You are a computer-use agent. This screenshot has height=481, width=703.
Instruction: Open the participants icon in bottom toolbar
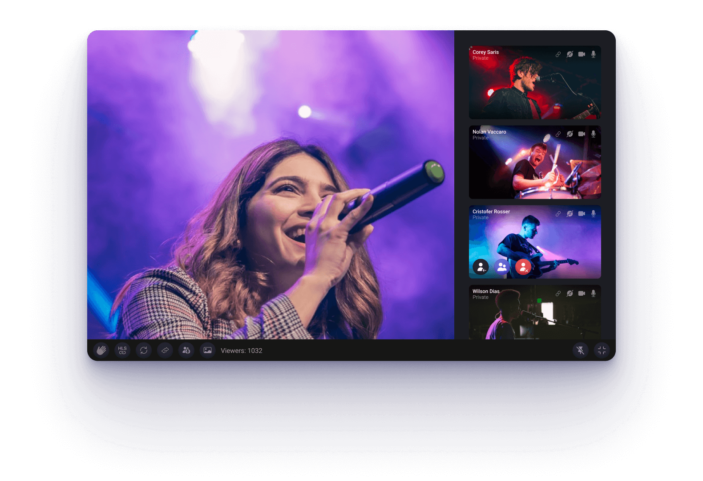pos(186,351)
